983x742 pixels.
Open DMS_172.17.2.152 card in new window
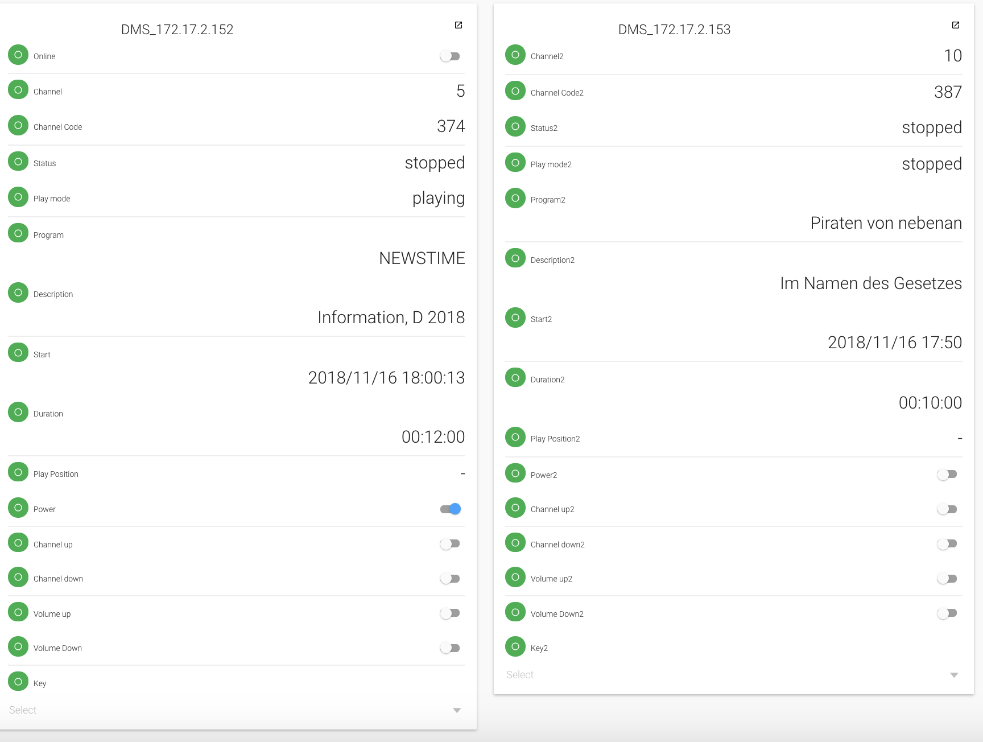coord(459,25)
